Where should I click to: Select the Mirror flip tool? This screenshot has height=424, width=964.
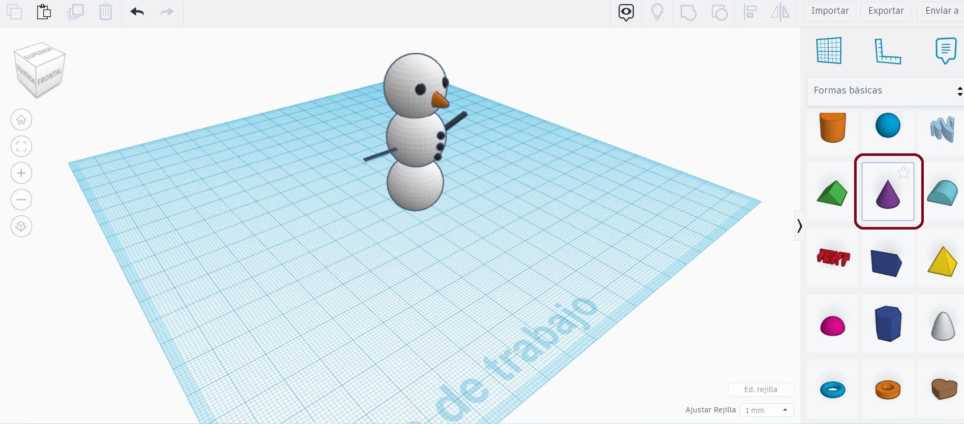[780, 12]
